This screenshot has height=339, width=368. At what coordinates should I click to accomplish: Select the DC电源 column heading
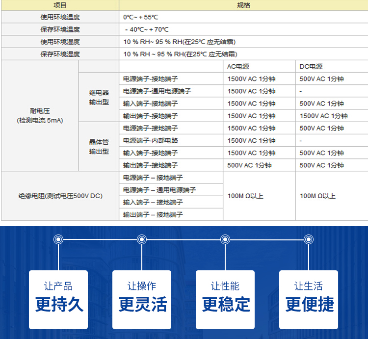coord(311,67)
